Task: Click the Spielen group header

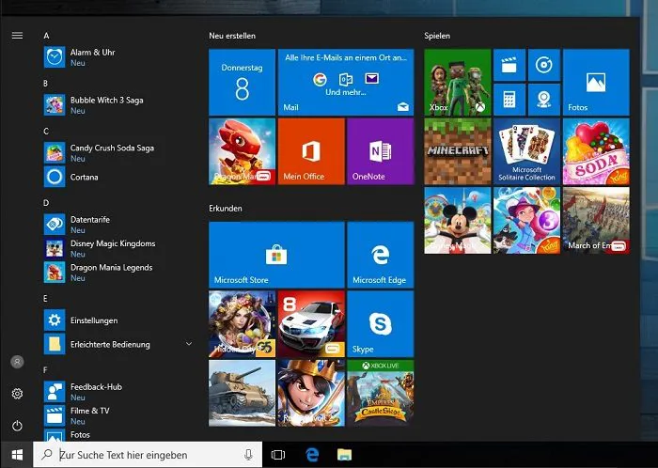Action: pyautogui.click(x=437, y=36)
